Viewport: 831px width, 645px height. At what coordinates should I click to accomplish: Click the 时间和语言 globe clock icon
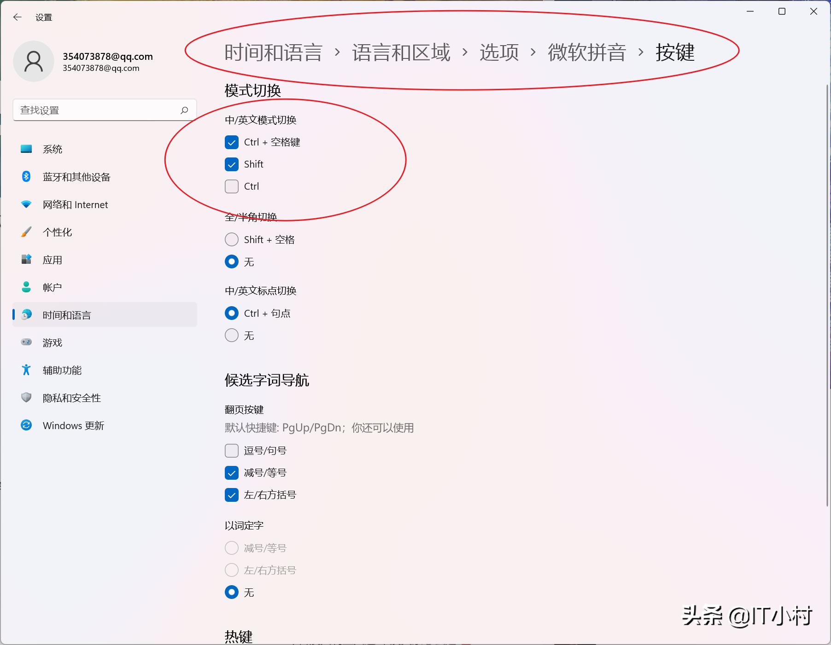[26, 314]
